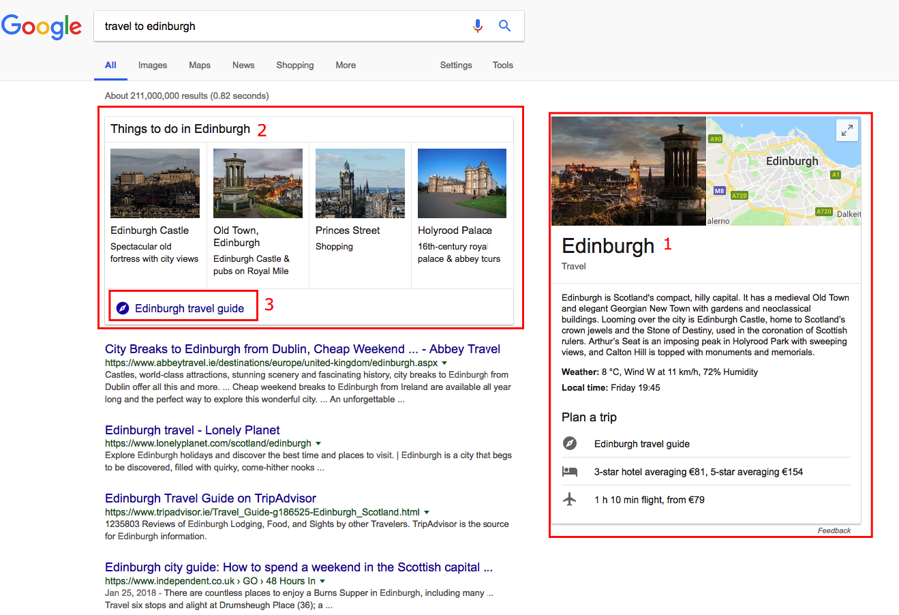Open Edinburgh travel guide link under Things to do
This screenshot has width=899, height=615.
click(x=189, y=308)
